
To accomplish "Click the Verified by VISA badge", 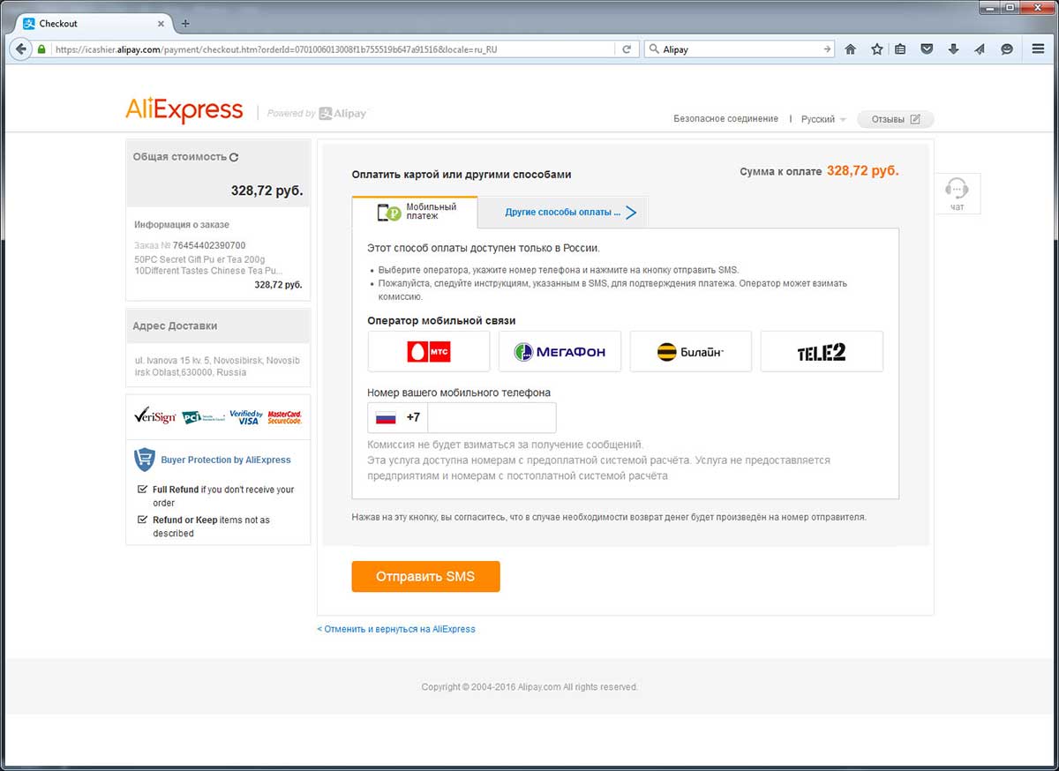I will (244, 416).
